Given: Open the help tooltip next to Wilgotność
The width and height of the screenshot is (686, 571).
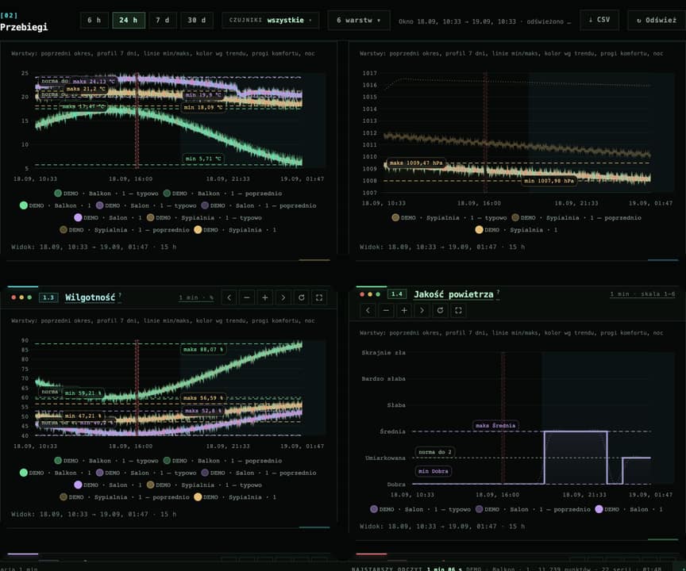Looking at the screenshot, I should pyautogui.click(x=120, y=295).
